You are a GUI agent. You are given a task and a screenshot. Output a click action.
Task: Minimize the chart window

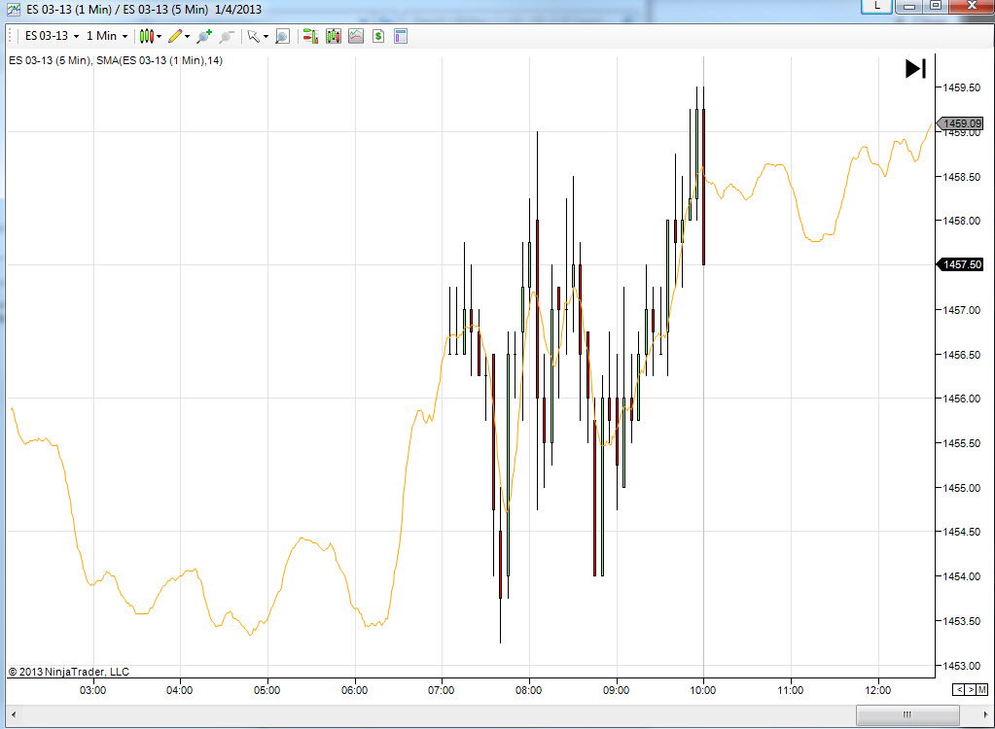tap(908, 6)
